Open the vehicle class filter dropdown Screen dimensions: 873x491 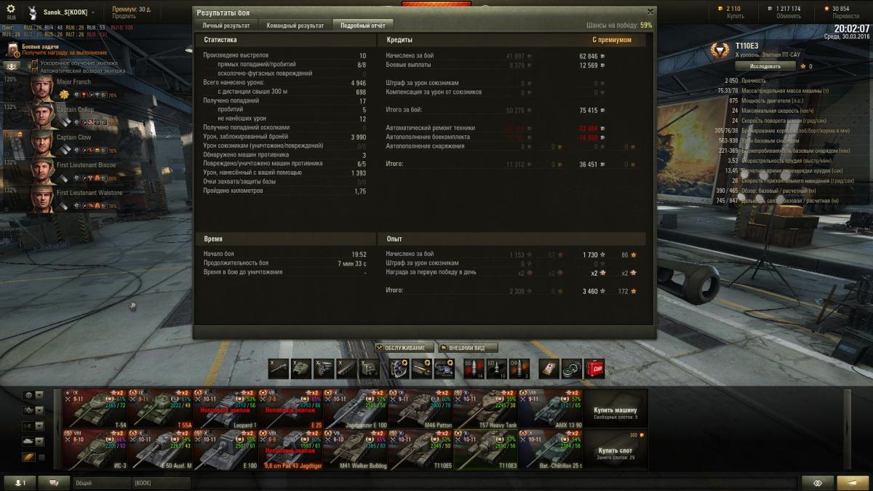click(33, 441)
